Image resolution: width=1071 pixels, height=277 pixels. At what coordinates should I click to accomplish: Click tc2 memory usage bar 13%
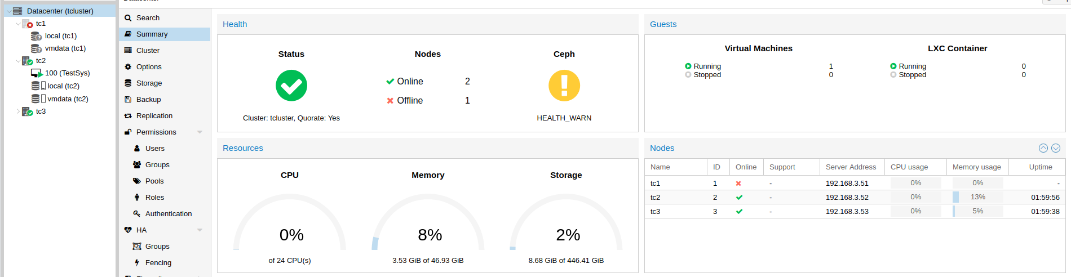click(978, 197)
